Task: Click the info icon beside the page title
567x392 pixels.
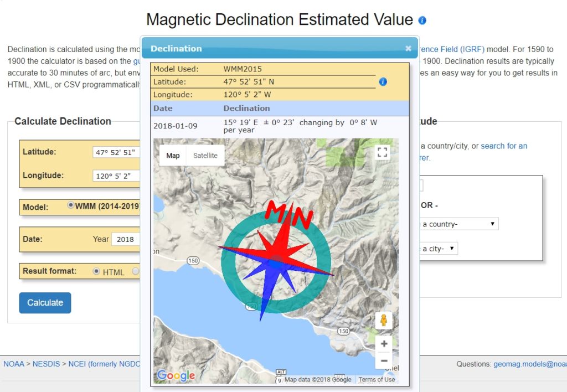Action: (422, 20)
